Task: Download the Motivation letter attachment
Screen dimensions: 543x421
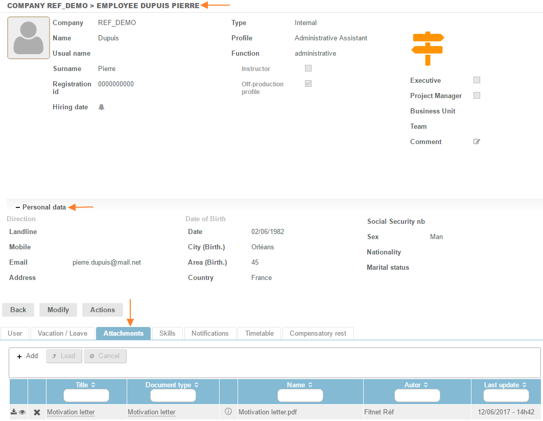Action: 14,412
